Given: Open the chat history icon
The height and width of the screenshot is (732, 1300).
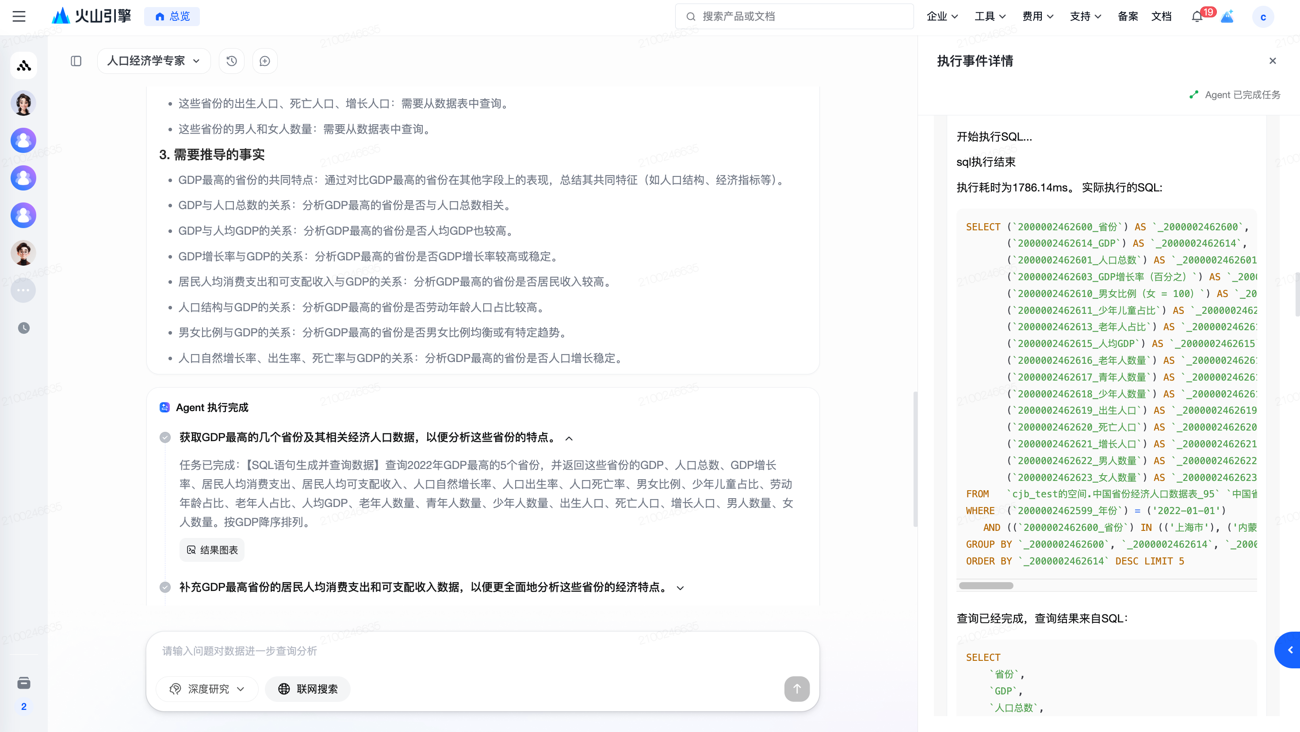Looking at the screenshot, I should (x=232, y=61).
